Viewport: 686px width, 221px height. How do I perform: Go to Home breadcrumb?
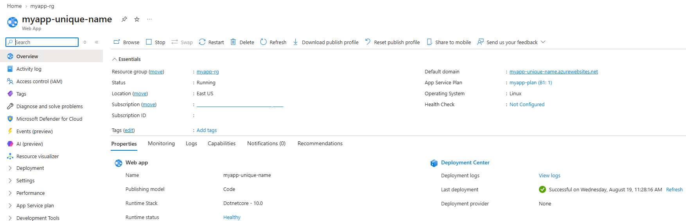14,6
